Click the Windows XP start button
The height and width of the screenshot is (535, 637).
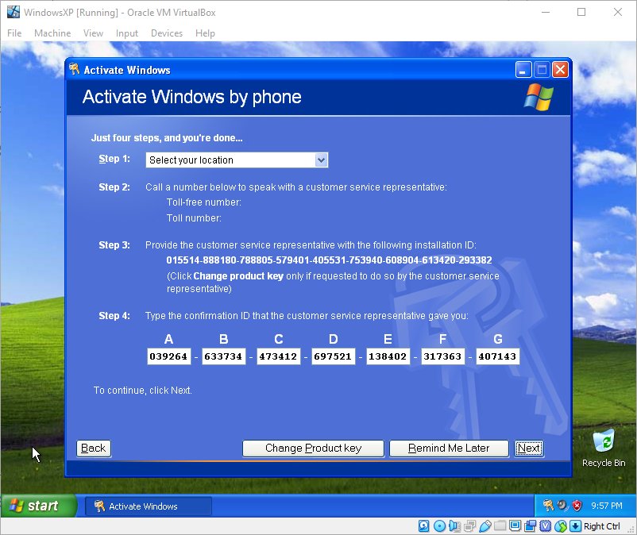pyautogui.click(x=38, y=506)
